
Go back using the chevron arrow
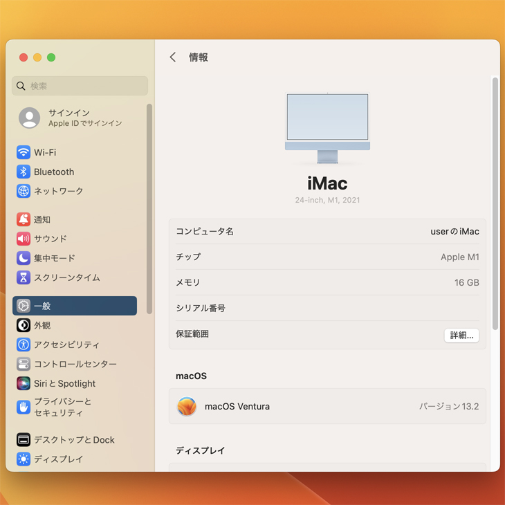pyautogui.click(x=173, y=57)
